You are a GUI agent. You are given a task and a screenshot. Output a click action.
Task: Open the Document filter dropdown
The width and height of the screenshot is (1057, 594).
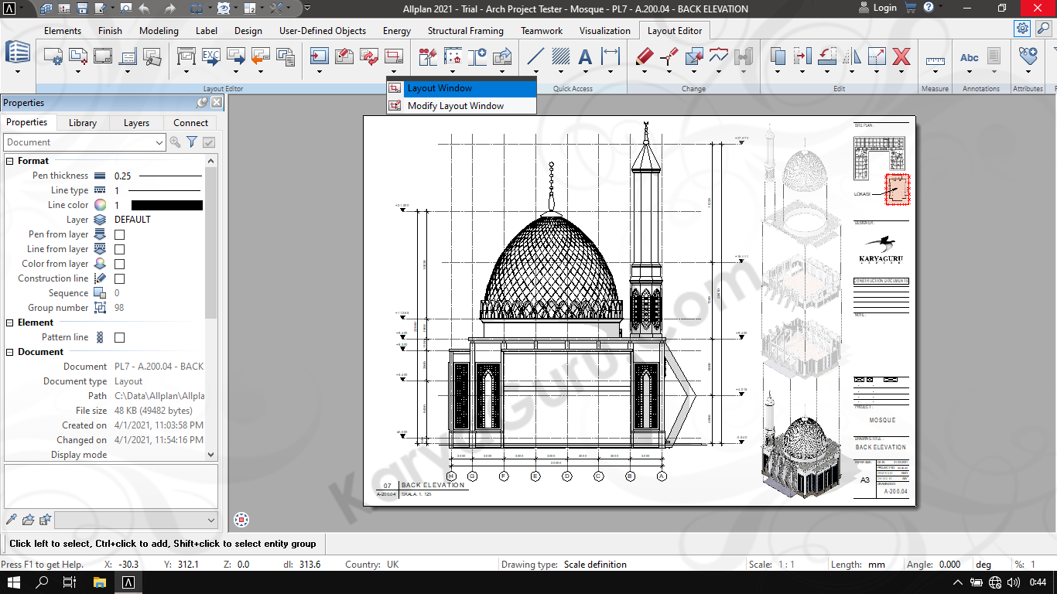coord(159,142)
